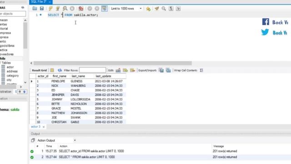Execute statement under cursor icon
Image resolution: width=291 pixels, height=164 pixels.
point(58,8)
